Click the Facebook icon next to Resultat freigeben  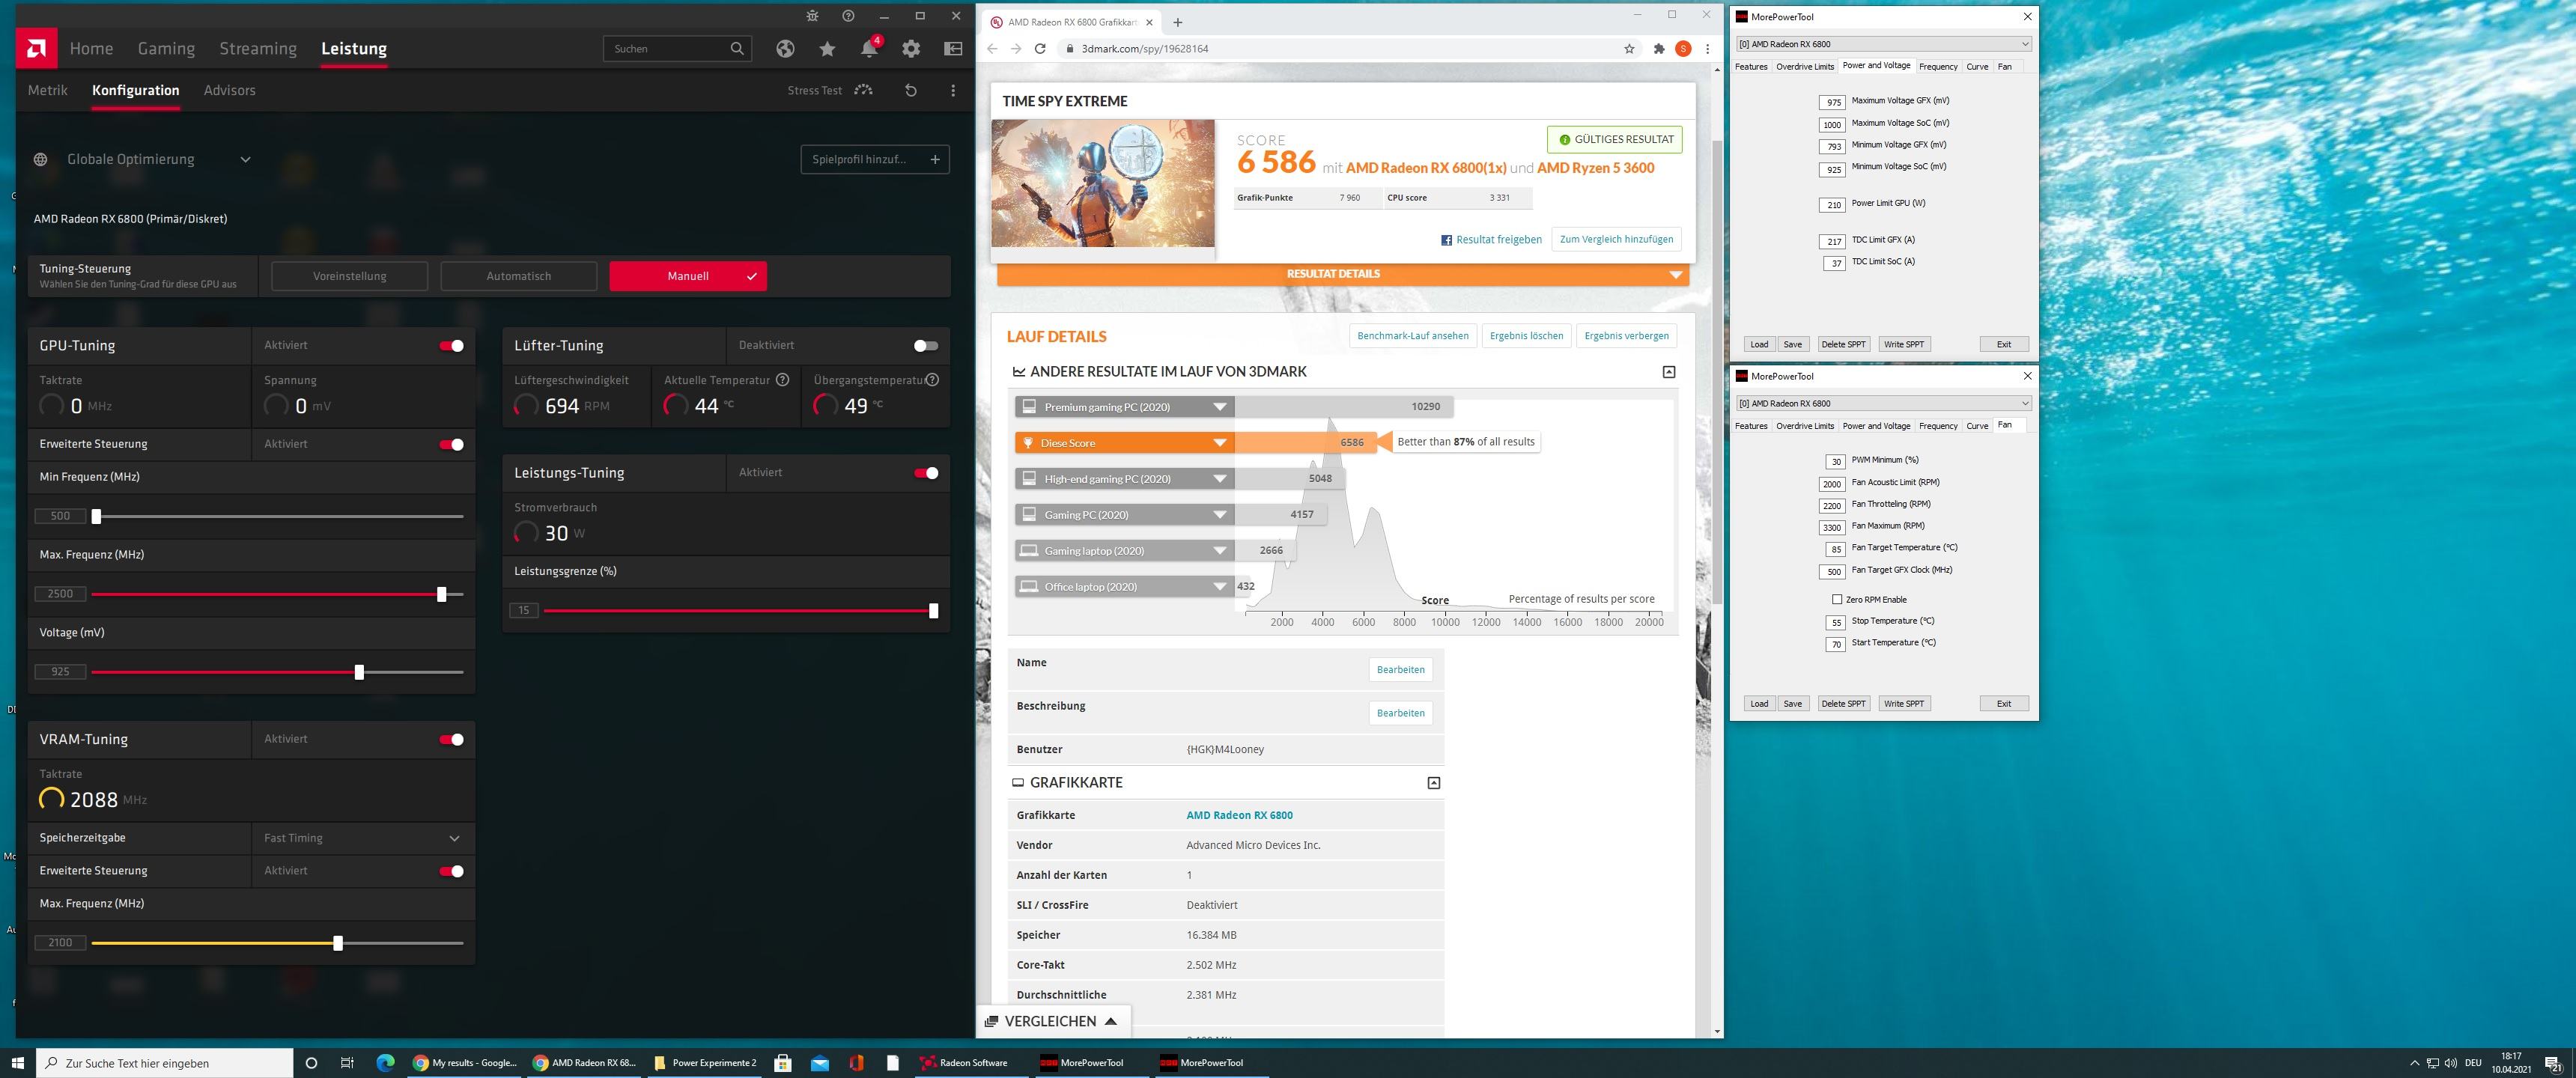(1446, 240)
